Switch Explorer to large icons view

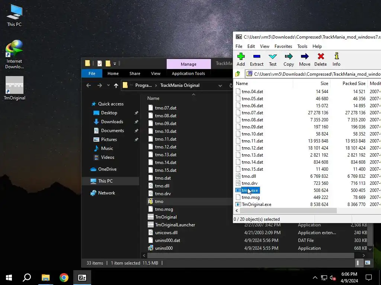pyautogui.click(x=368, y=263)
